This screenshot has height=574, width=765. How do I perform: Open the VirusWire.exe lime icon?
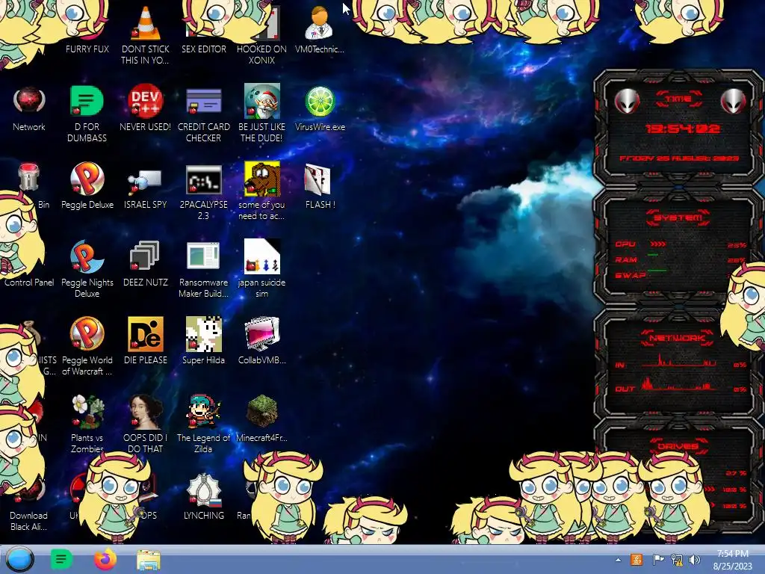320,101
